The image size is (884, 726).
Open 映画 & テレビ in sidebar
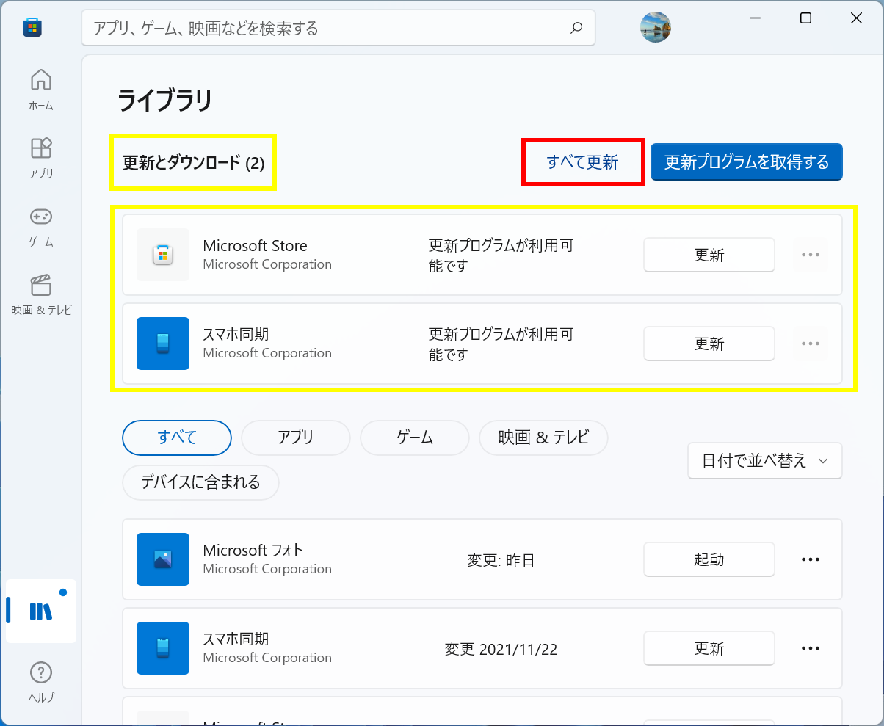(41, 294)
